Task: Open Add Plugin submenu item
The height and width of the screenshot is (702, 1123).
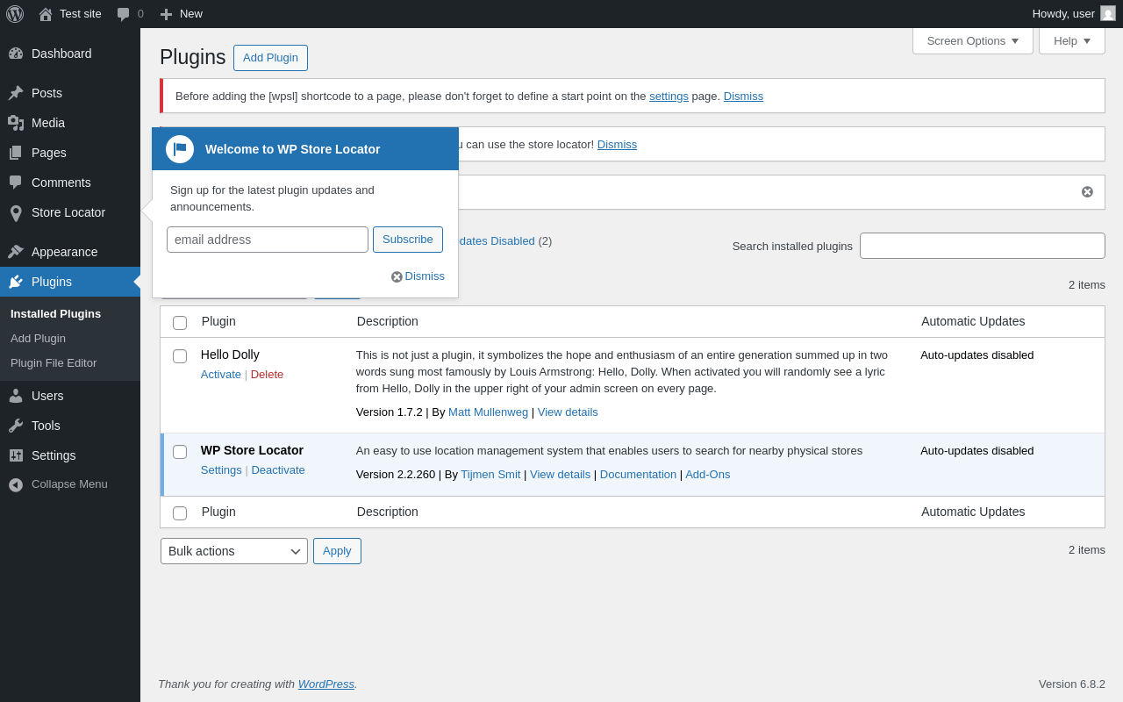Action: pos(38,338)
